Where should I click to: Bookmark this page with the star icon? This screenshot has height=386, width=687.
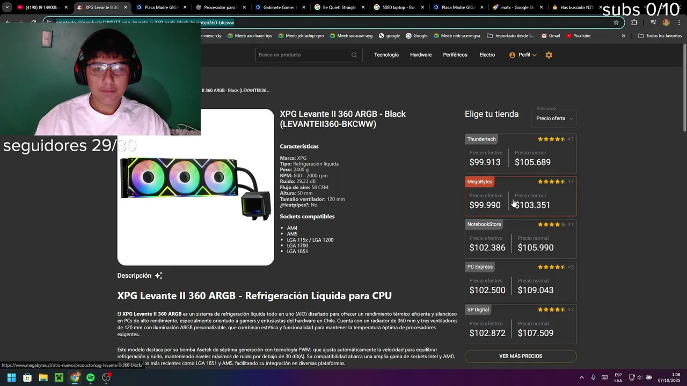point(616,23)
